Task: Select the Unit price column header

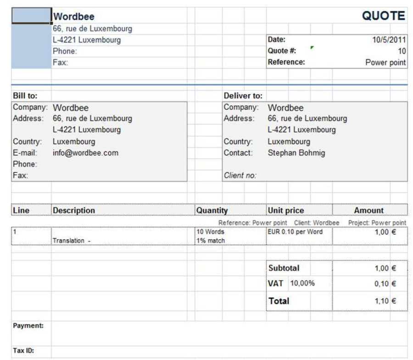Action: pos(285,210)
